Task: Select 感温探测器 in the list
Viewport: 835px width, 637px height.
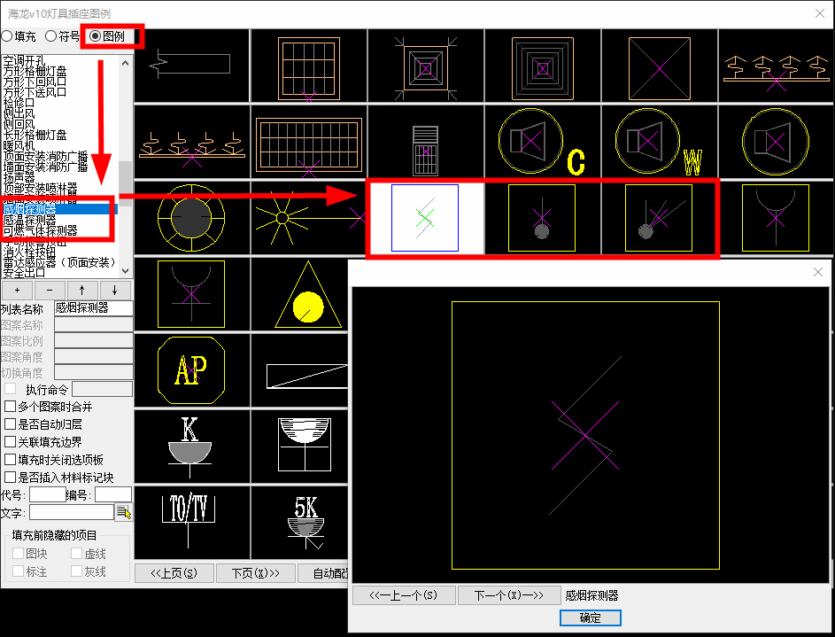Action: pos(30,220)
